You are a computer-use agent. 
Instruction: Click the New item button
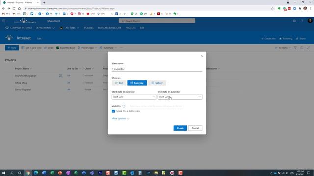pyautogui.click(x=12, y=48)
